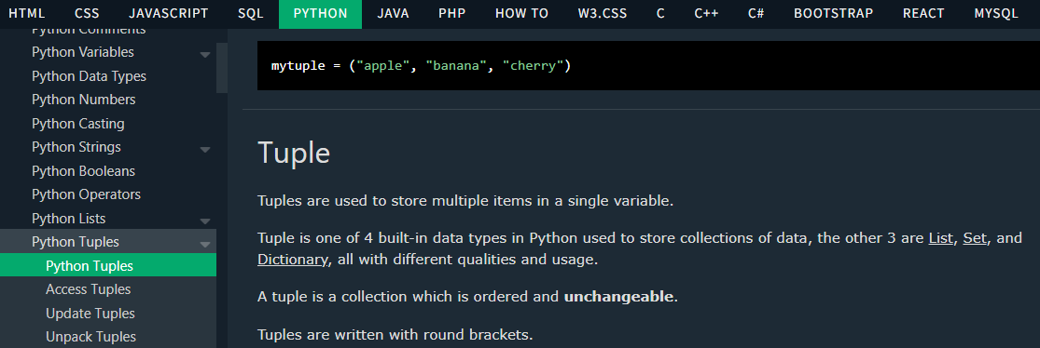Viewport: 1040px width, 348px height.
Task: Switch to the JAVASCRIPT tab
Action: tap(169, 13)
